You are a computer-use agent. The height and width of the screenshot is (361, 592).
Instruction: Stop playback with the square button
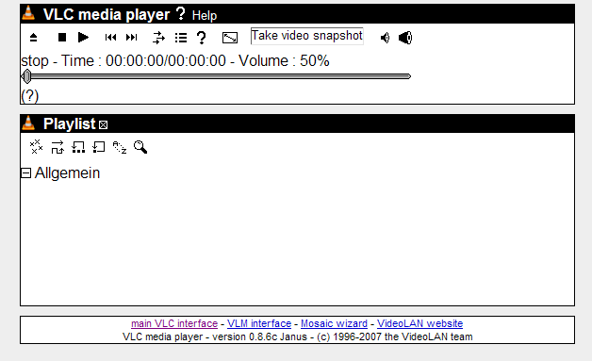click(62, 38)
